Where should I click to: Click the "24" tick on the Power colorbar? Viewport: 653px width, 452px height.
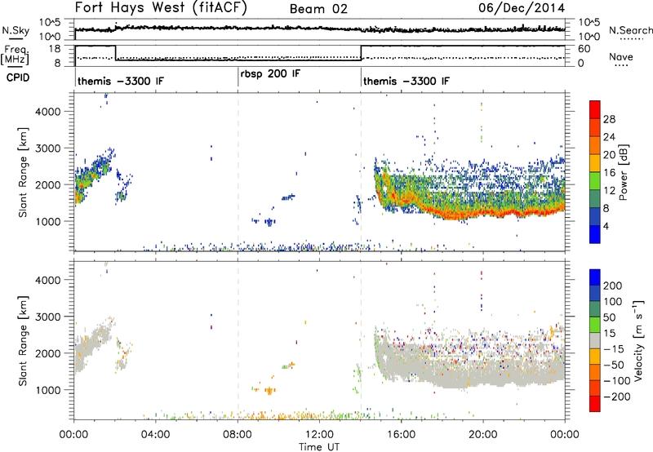(x=609, y=137)
